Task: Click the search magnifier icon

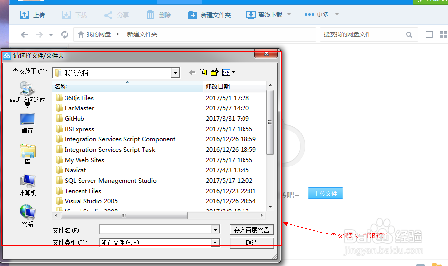Action: tap(409, 35)
